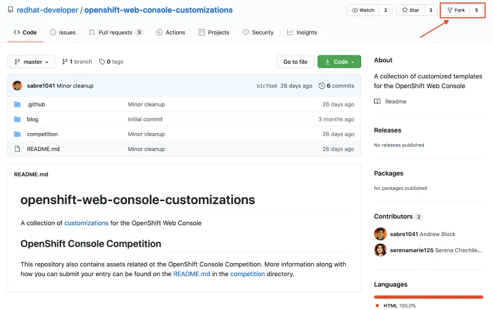Open serenamarie125 contributor avatar

(380, 250)
